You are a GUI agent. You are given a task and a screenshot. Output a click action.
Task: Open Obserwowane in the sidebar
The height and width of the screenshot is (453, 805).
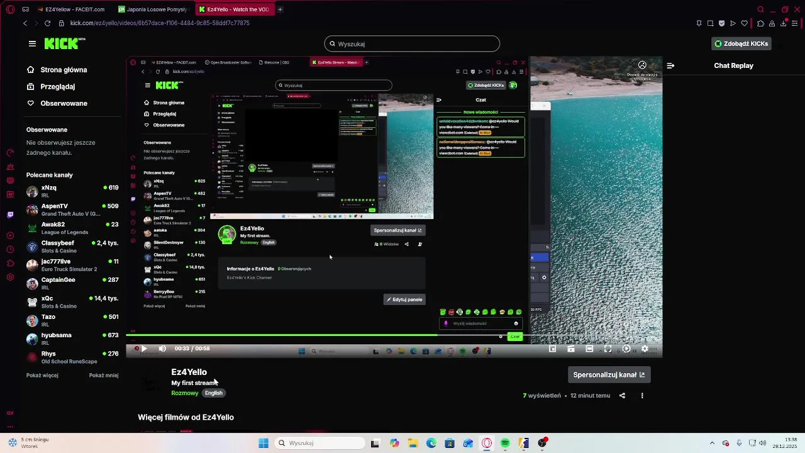57,103
